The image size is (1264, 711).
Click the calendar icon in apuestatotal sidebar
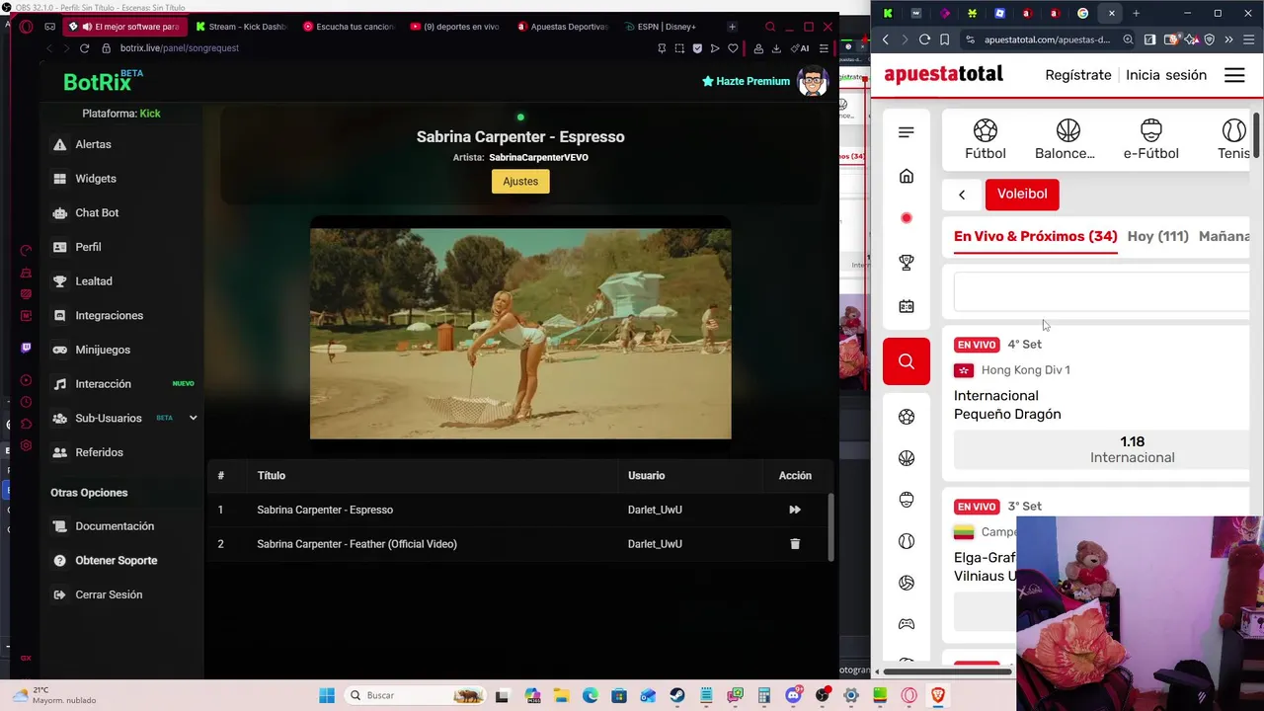(907, 306)
